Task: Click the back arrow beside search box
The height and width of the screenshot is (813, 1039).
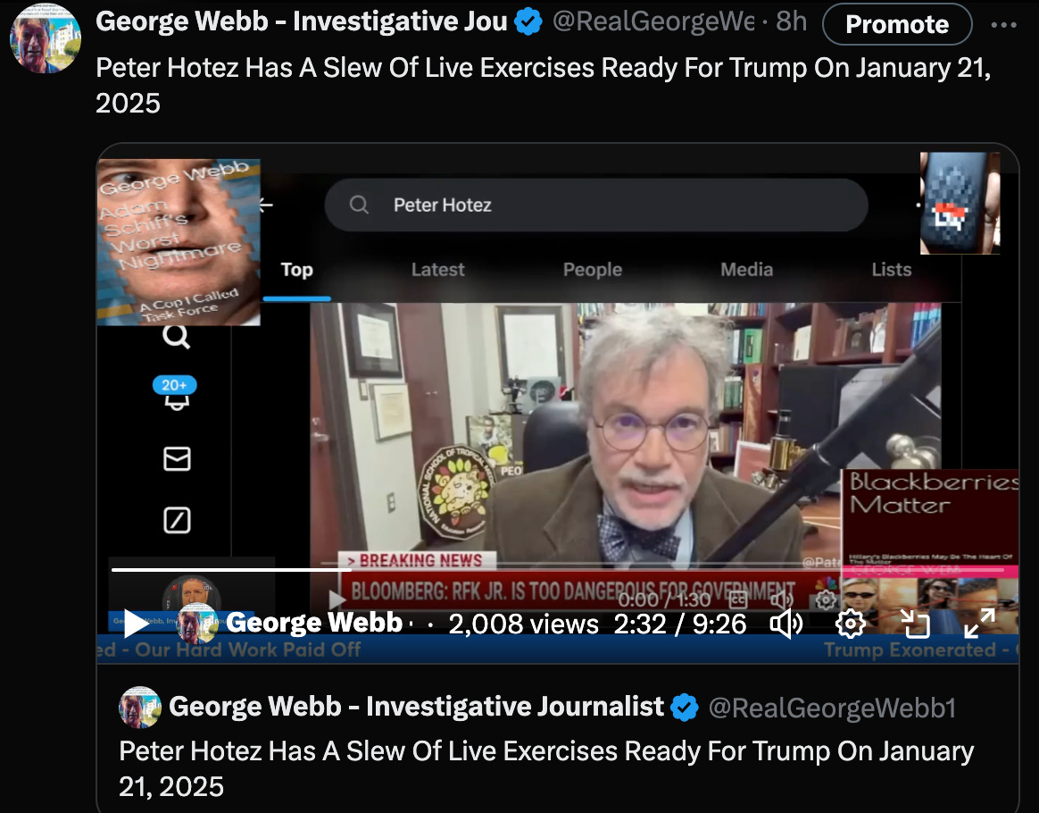Action: pos(266,205)
